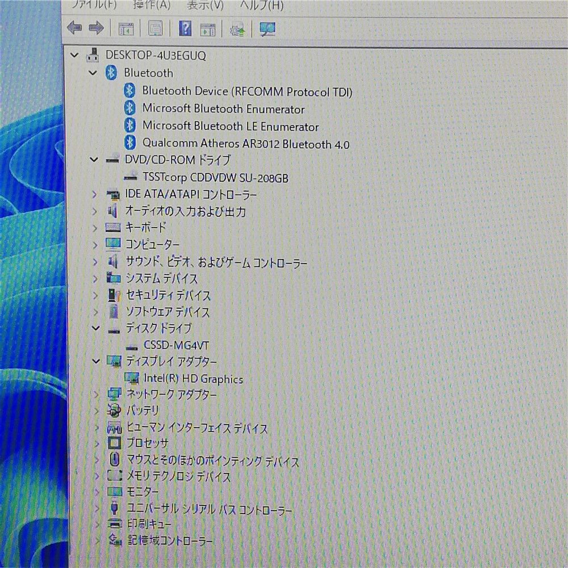Viewport: 568px width, 568px height.
Task: Expand IDE ATA/ATAPI コントローラー category
Action: [94, 194]
